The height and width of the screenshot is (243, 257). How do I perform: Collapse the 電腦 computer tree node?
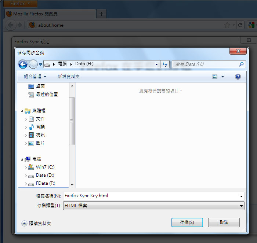point(22,159)
